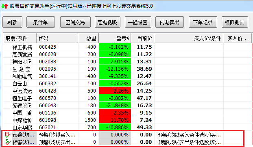Screen dimensions: 253x147
Task: Click the 高抛低吸 button
Action: [x=107, y=22]
